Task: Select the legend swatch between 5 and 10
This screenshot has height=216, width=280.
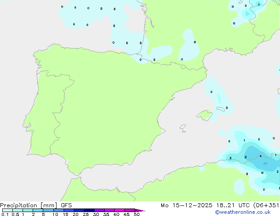Action: pyautogui.click(x=48, y=210)
